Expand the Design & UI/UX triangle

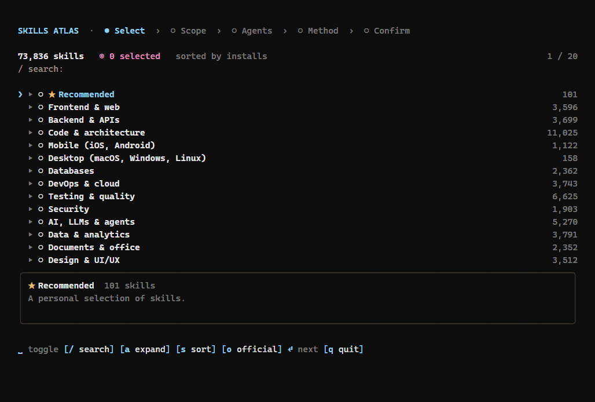pos(31,261)
